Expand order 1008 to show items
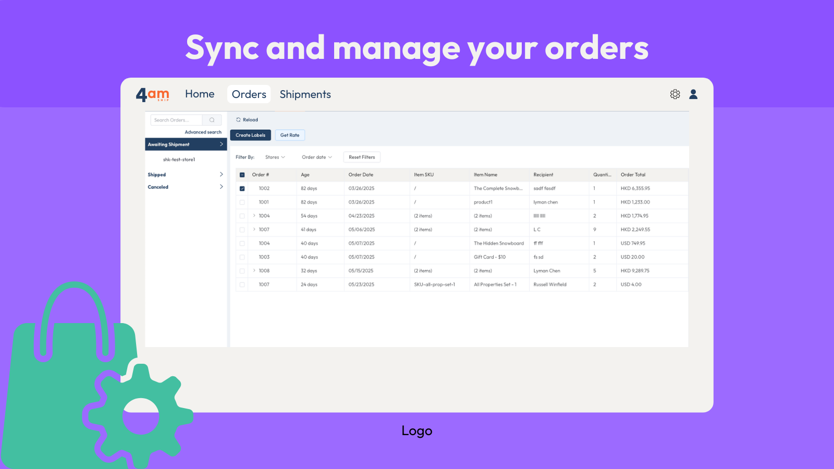The width and height of the screenshot is (834, 469). click(x=254, y=270)
